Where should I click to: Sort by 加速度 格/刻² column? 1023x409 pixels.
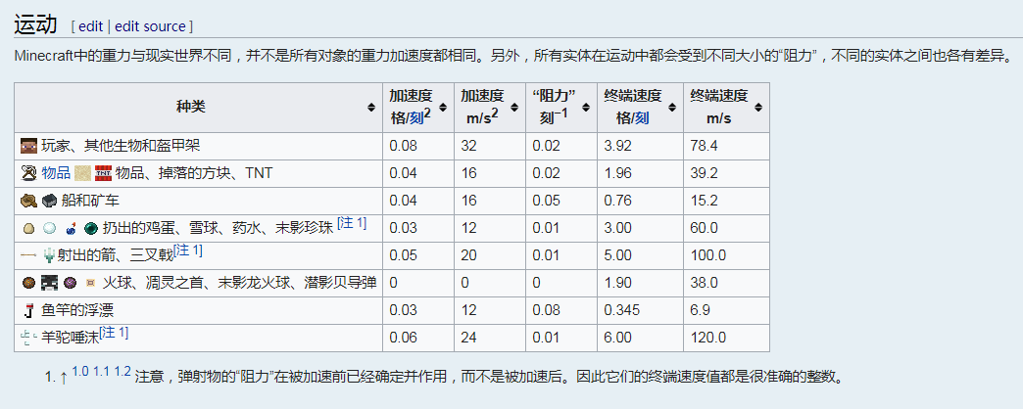[442, 108]
